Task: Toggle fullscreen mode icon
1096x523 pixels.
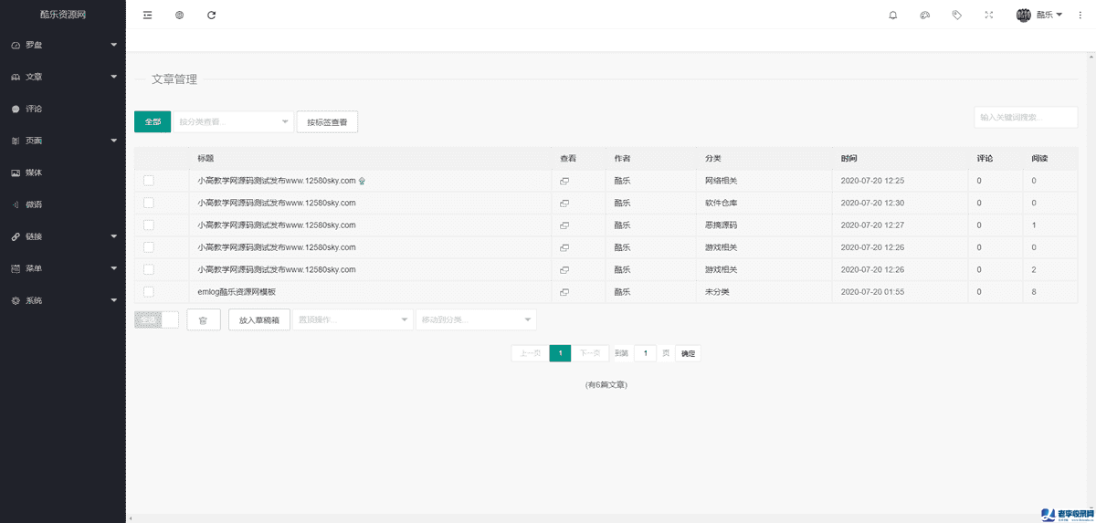Action: 988,16
